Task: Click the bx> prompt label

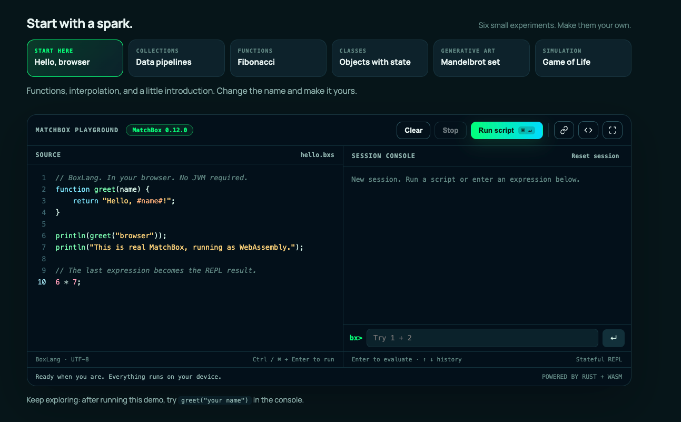Action: coord(356,338)
